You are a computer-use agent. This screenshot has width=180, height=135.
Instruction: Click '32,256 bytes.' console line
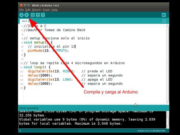tap(33, 115)
